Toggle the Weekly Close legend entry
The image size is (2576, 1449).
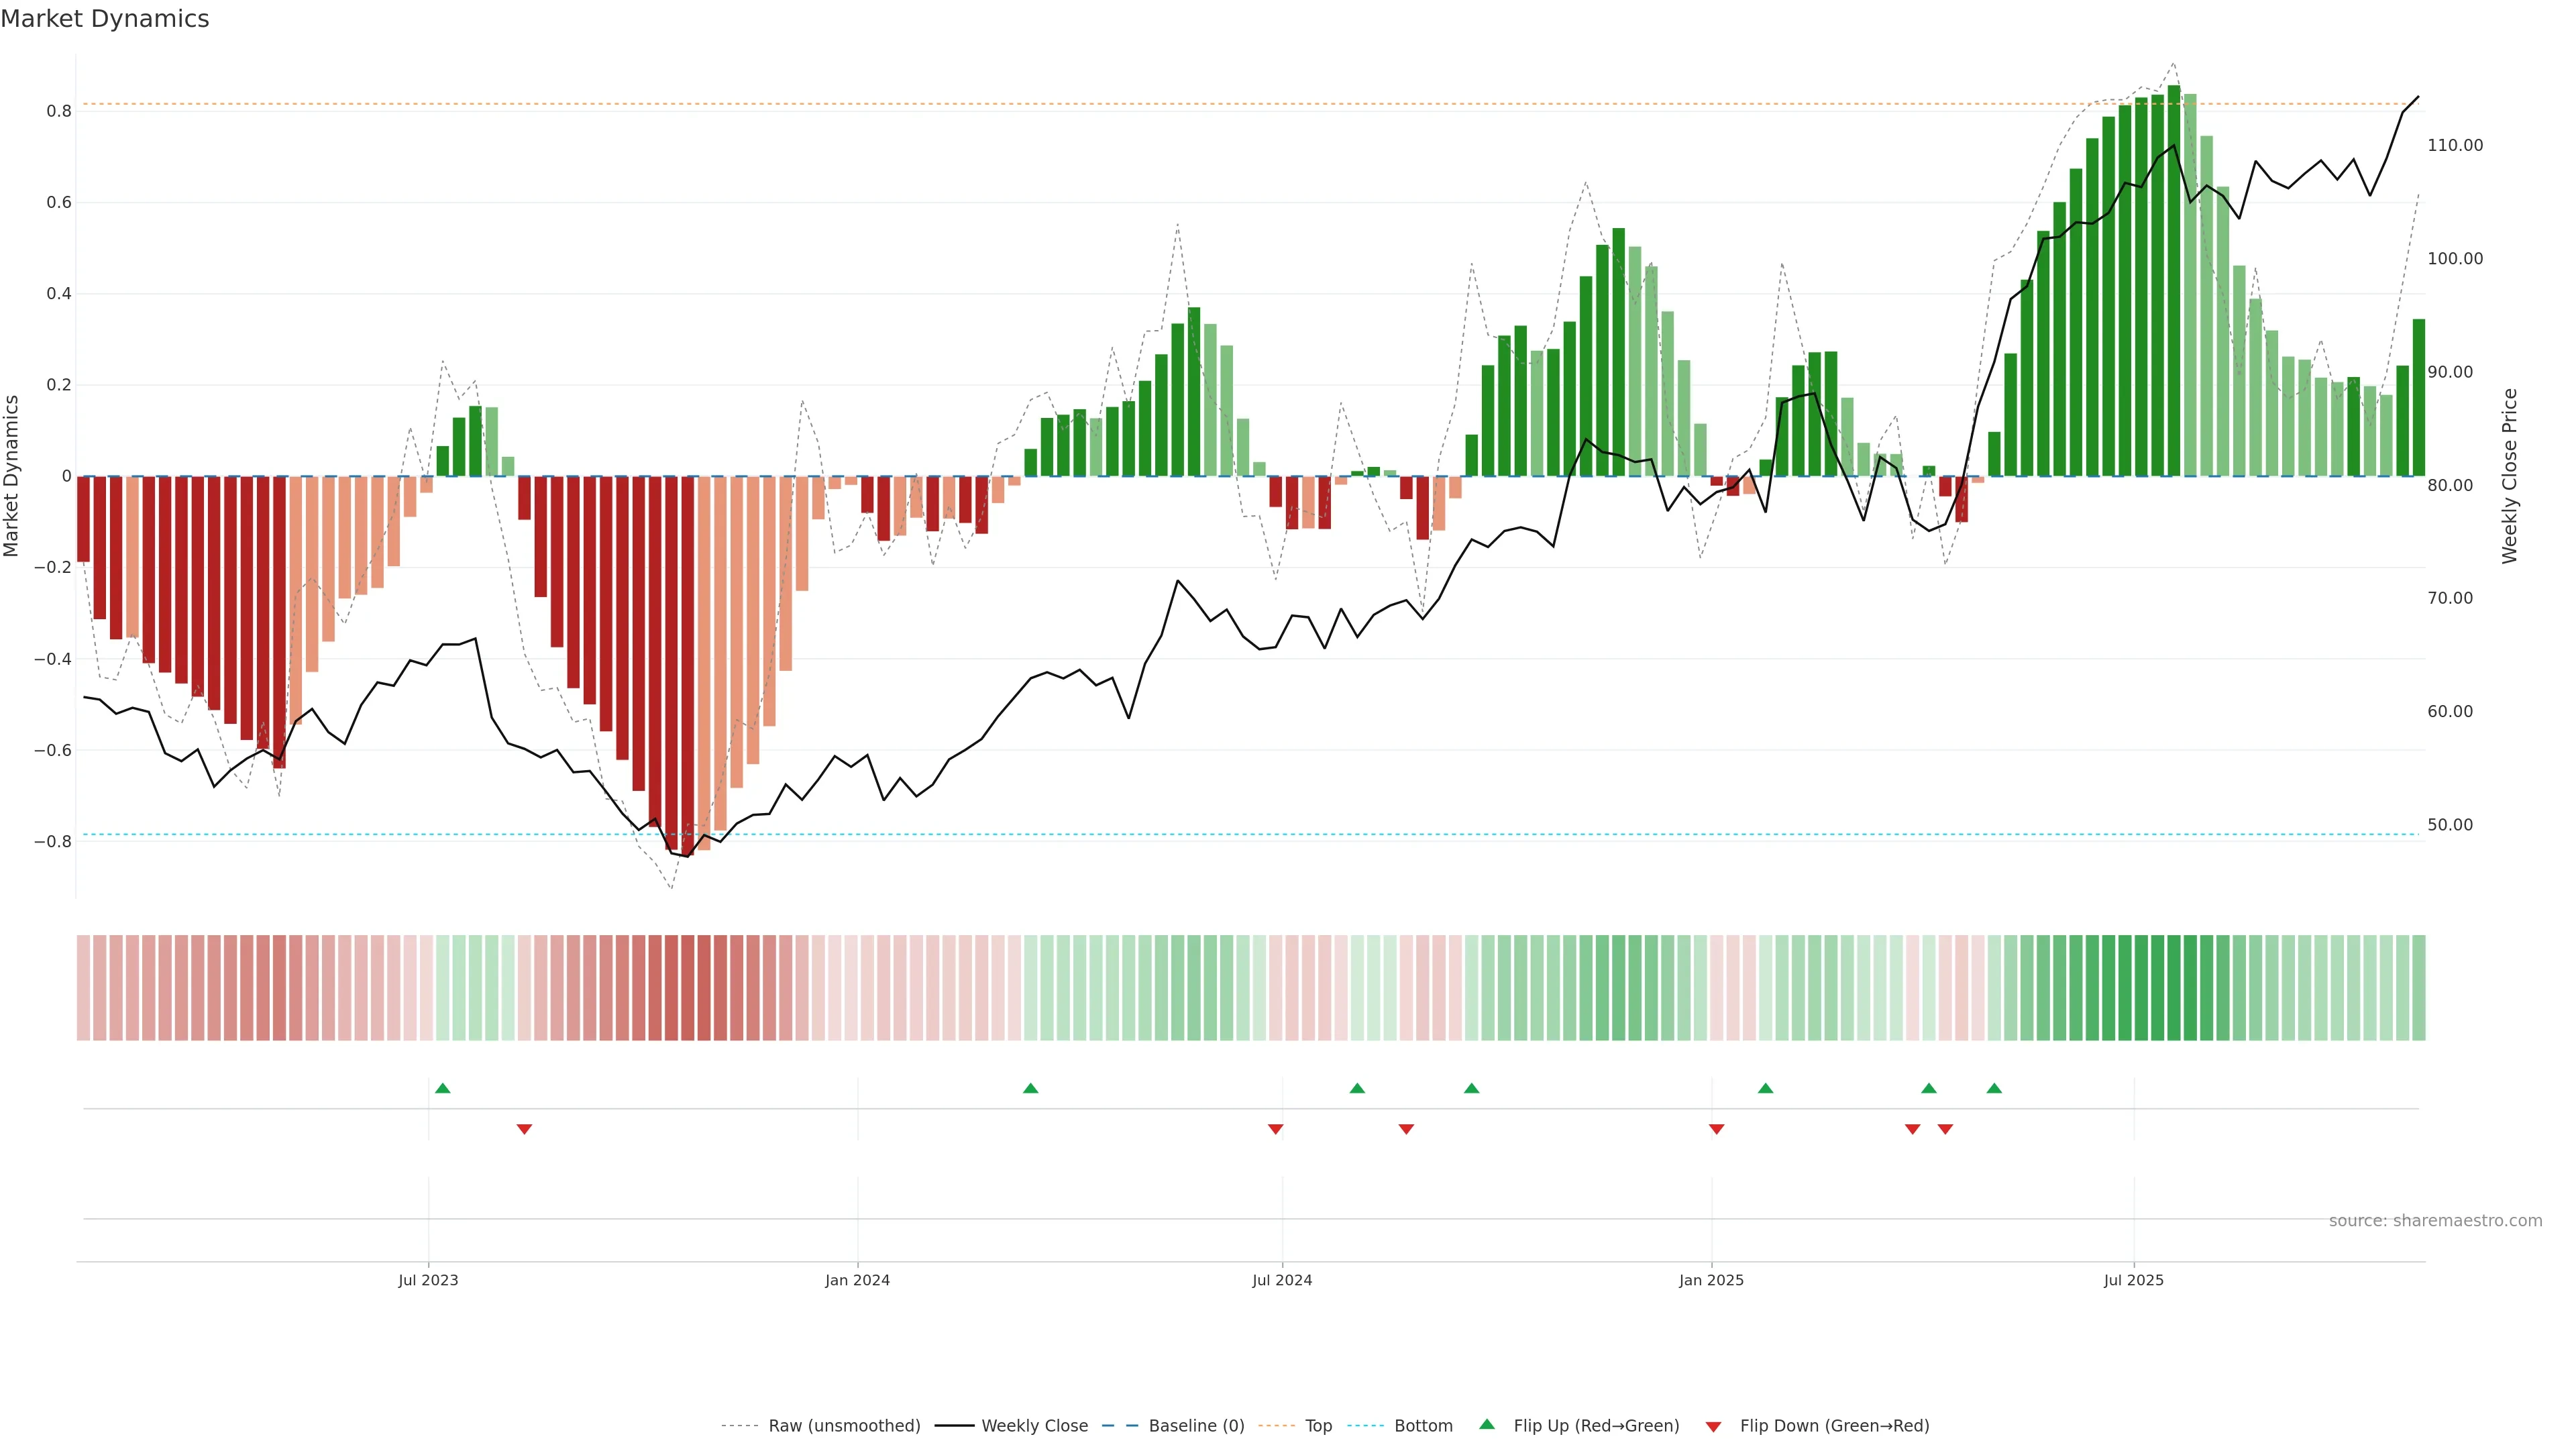[1034, 1426]
